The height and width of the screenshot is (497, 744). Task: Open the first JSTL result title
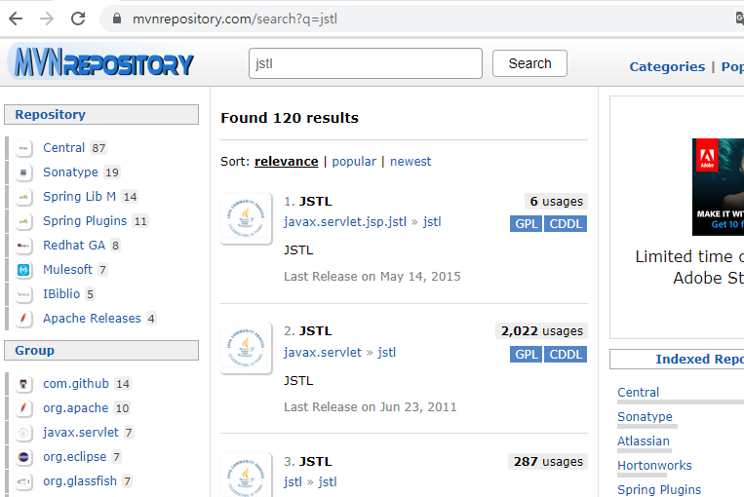tap(316, 202)
